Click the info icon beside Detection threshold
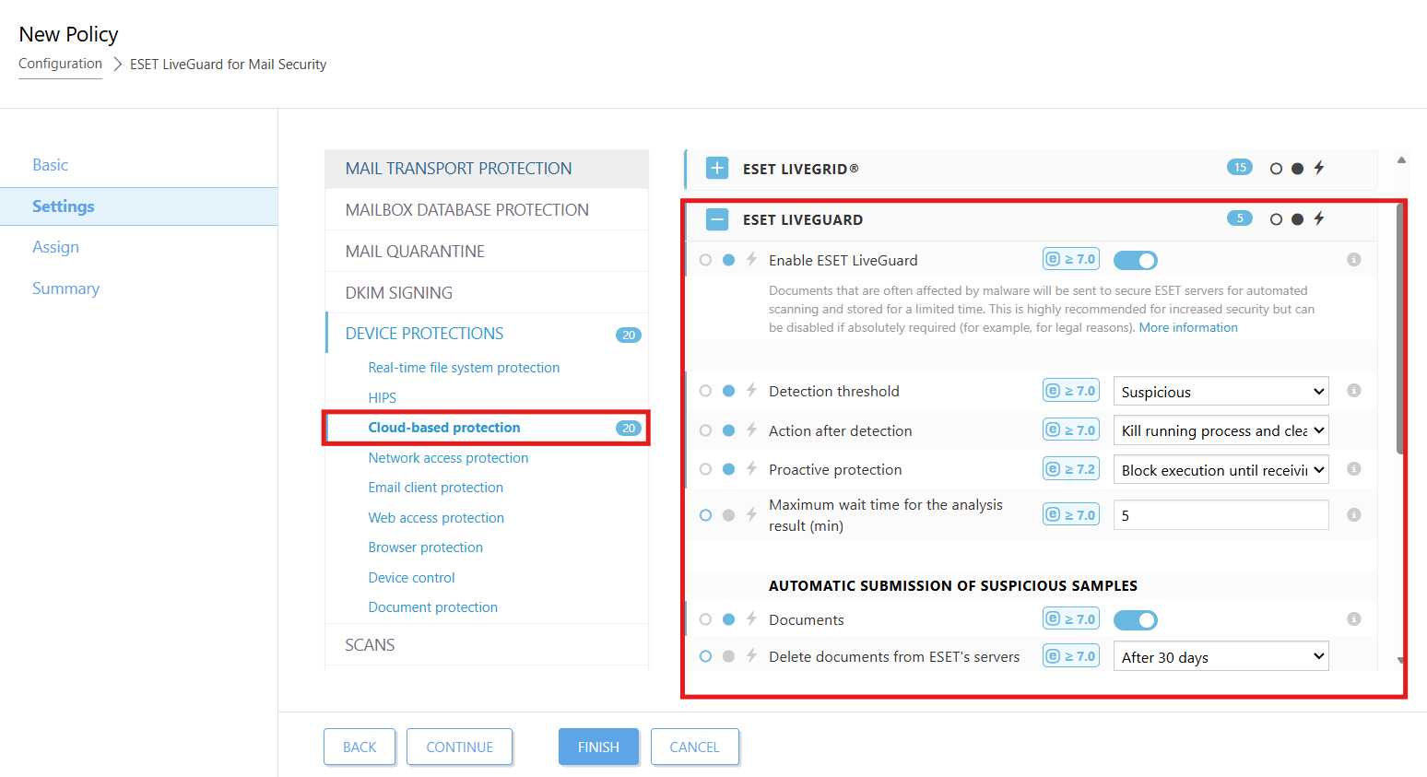This screenshot has height=777, width=1427. point(1353,391)
